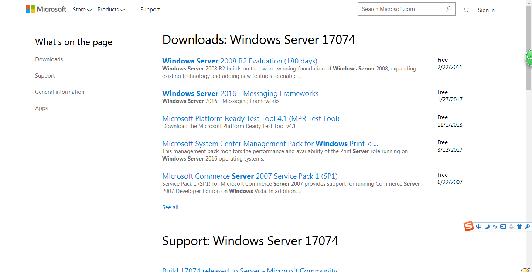Click the vertical page scrollbar thumb
Screen dimensions: 532x272
coord(529,48)
